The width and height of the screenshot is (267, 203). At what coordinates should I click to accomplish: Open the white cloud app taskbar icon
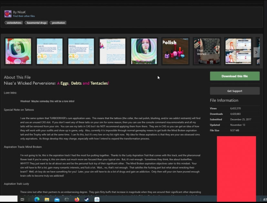click(97, 200)
